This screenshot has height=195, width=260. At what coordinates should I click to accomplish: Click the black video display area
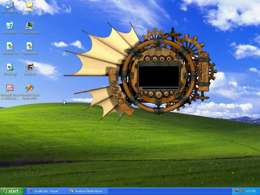point(159,77)
